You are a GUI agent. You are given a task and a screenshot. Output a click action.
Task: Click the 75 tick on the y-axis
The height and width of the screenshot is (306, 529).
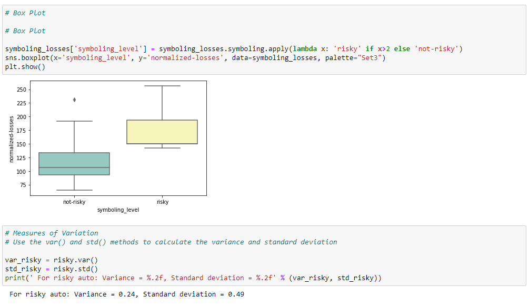point(23,185)
